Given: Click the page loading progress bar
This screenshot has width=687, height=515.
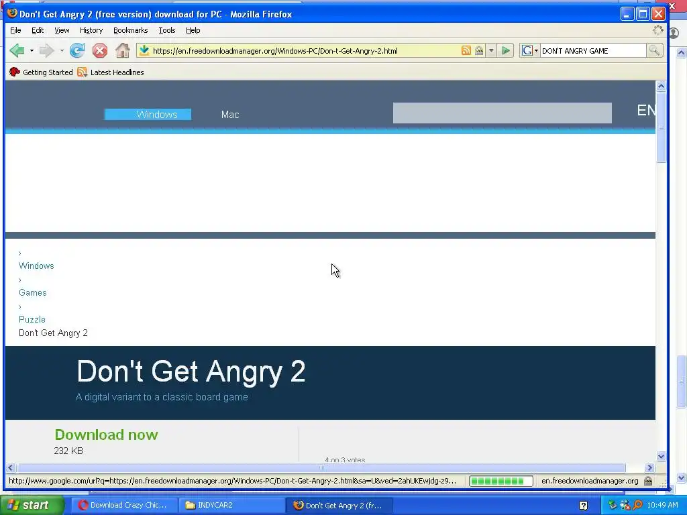Looking at the screenshot, I should (500, 481).
